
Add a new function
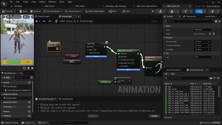pos(29,107)
